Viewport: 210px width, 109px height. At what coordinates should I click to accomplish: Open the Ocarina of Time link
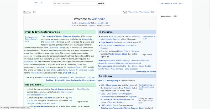click(x=56, y=48)
